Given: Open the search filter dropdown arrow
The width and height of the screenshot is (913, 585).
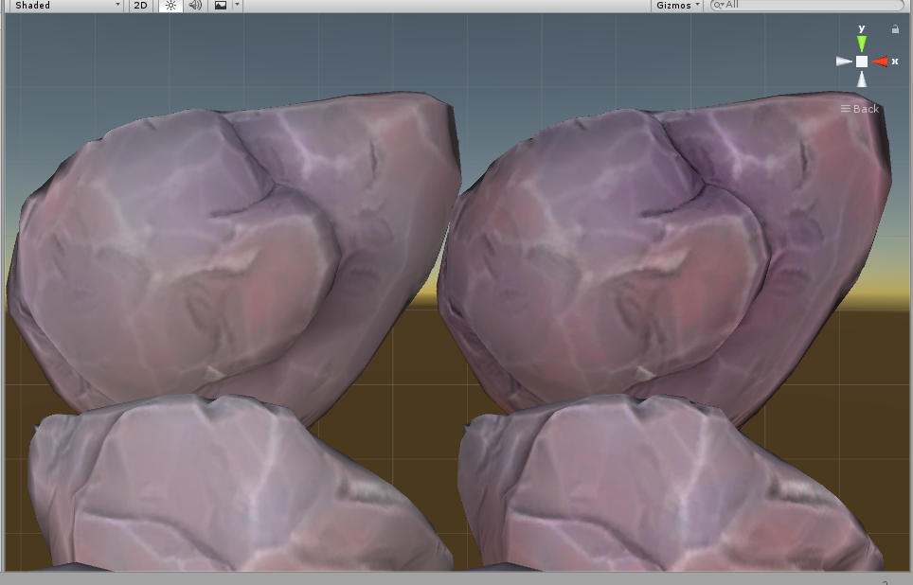Looking at the screenshot, I should [x=722, y=5].
